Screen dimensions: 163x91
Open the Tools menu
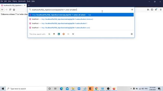[x=29, y=1]
